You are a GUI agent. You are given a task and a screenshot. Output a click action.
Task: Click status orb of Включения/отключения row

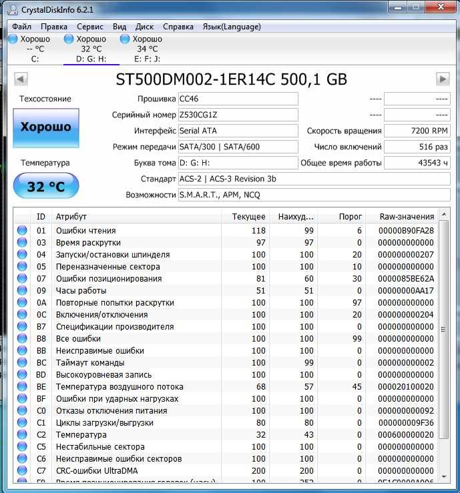point(22,314)
